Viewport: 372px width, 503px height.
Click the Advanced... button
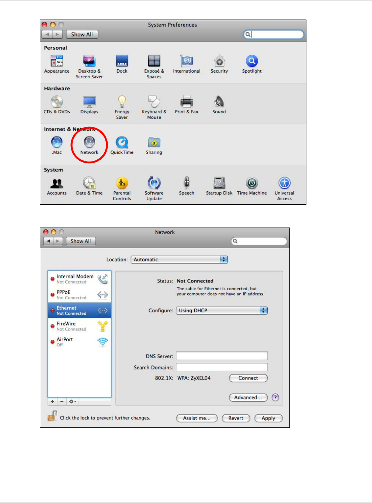(x=248, y=398)
